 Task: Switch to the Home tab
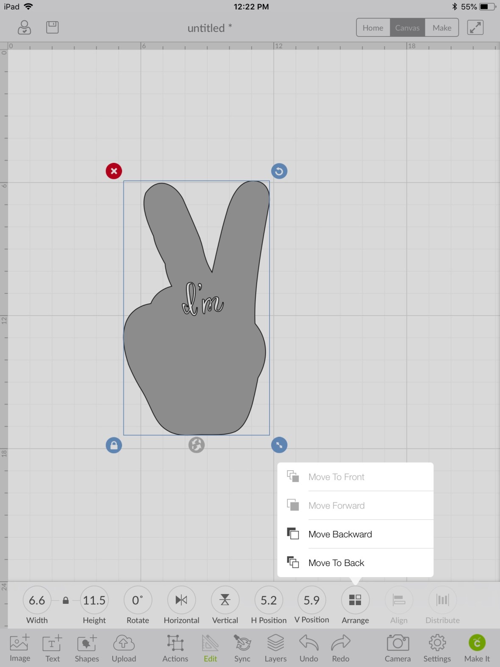373,28
